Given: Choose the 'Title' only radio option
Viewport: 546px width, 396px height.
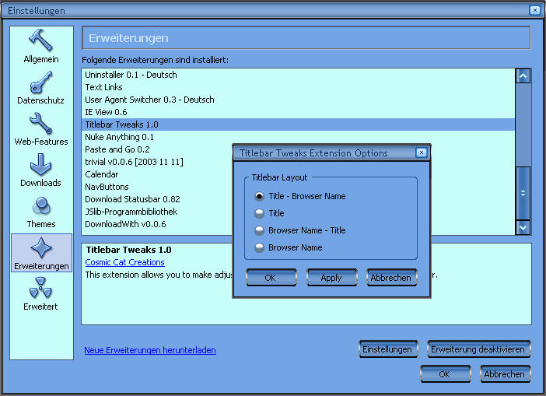Looking at the screenshot, I should click(260, 213).
